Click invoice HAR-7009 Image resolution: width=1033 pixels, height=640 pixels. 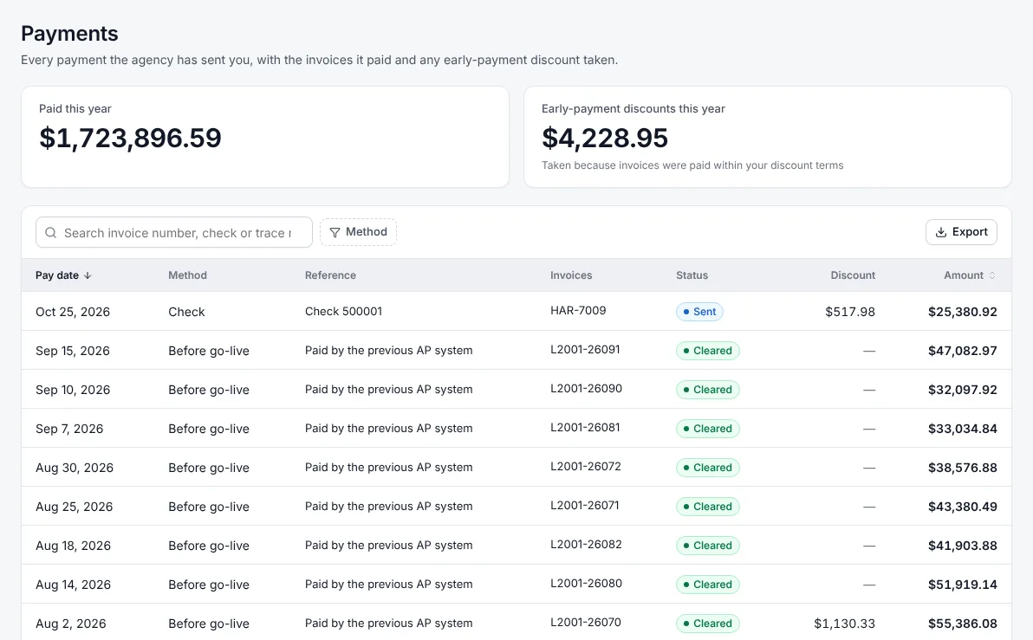[x=578, y=310]
